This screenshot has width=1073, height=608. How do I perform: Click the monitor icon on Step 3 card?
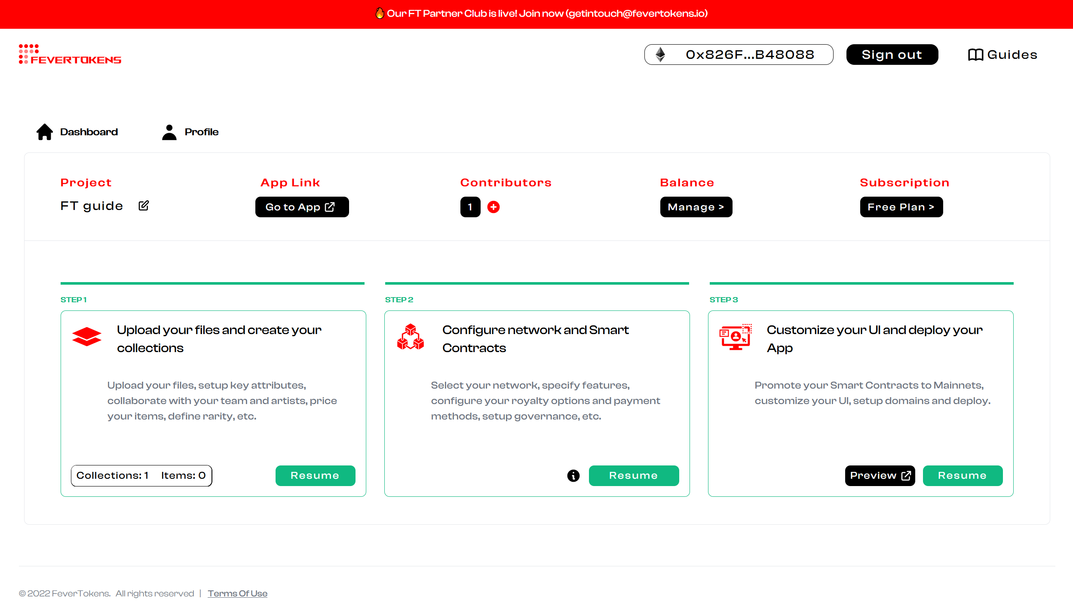click(x=735, y=337)
